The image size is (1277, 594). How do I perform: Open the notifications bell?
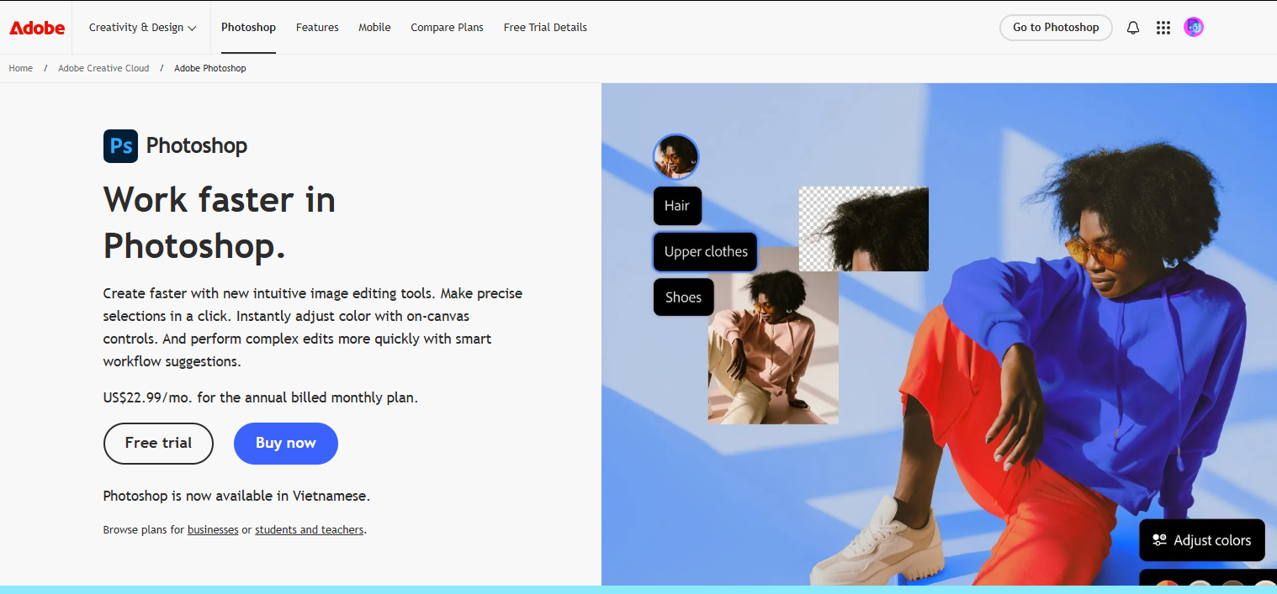coord(1133,28)
